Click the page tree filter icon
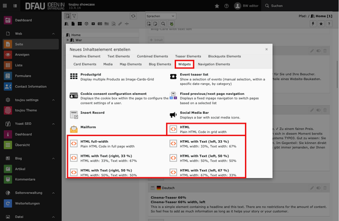Viewport: 339px width, 221px height. tap(74, 16)
